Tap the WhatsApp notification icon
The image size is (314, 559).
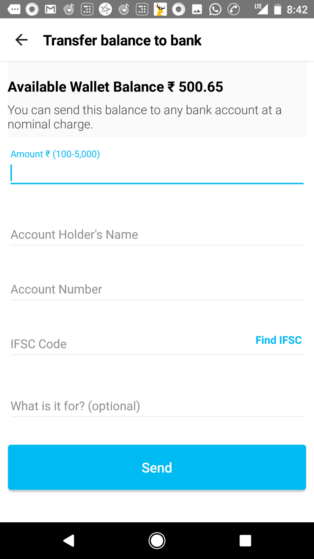coord(215,9)
